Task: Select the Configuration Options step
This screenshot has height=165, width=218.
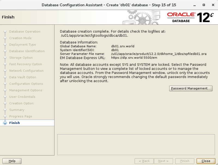Action: click(x=26, y=84)
